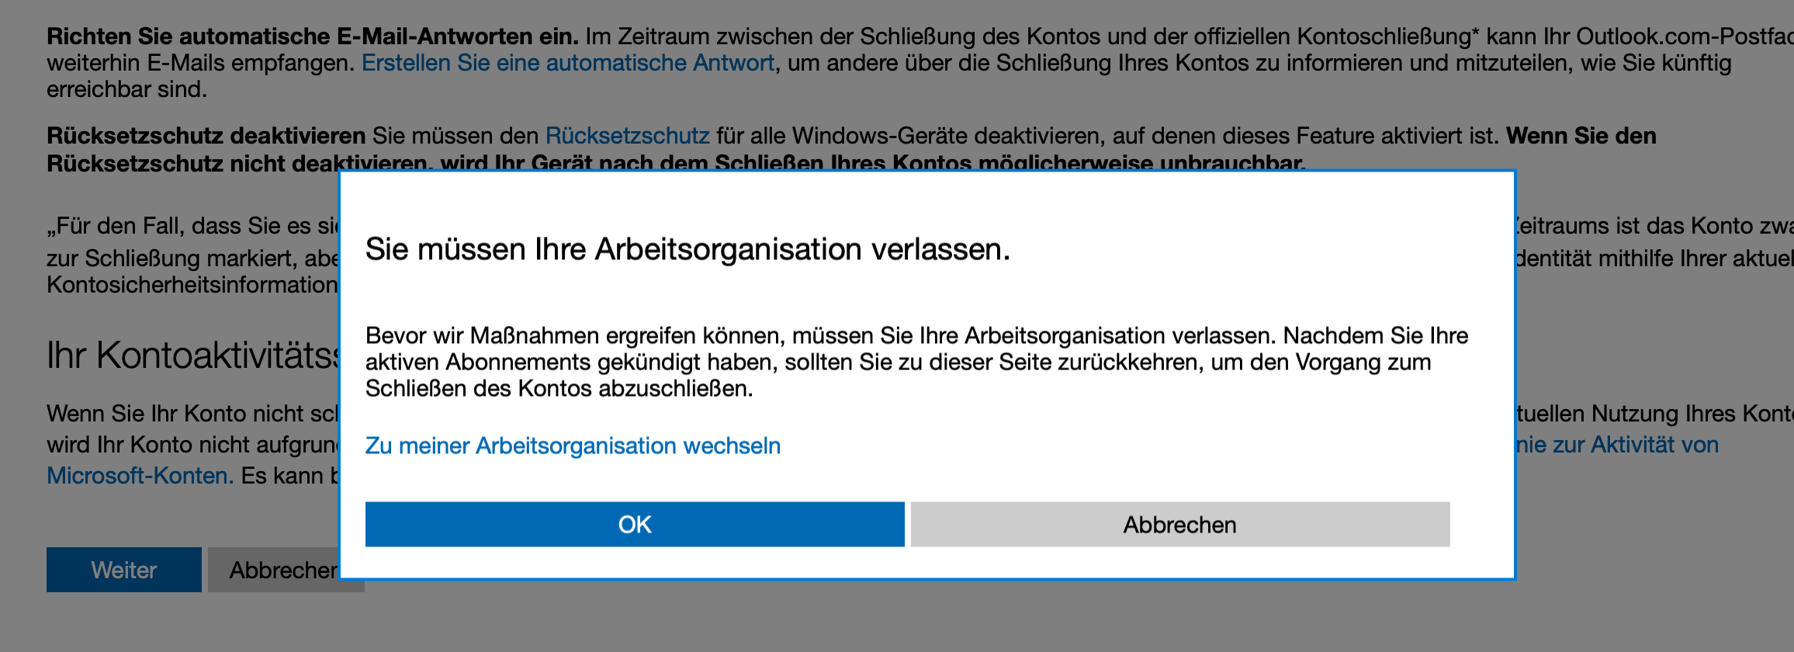Click the 'Bevor wir Maßnahmen ergreifen' dialog paragraph
Viewport: 1794px width, 652px height.
pyautogui.click(x=916, y=362)
